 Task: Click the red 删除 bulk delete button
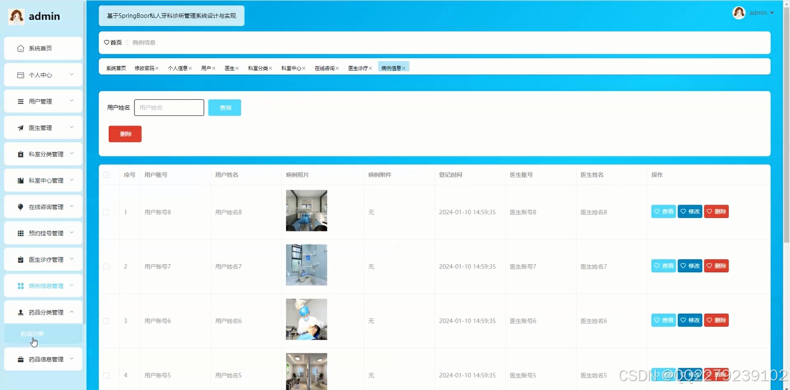[x=124, y=134]
